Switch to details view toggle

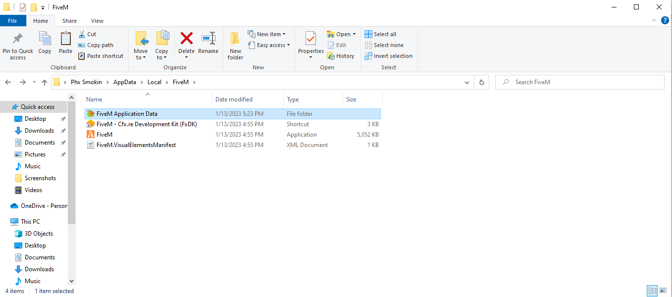(x=652, y=291)
